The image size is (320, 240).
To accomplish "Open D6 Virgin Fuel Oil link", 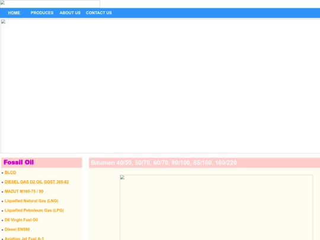I will coord(21,220).
